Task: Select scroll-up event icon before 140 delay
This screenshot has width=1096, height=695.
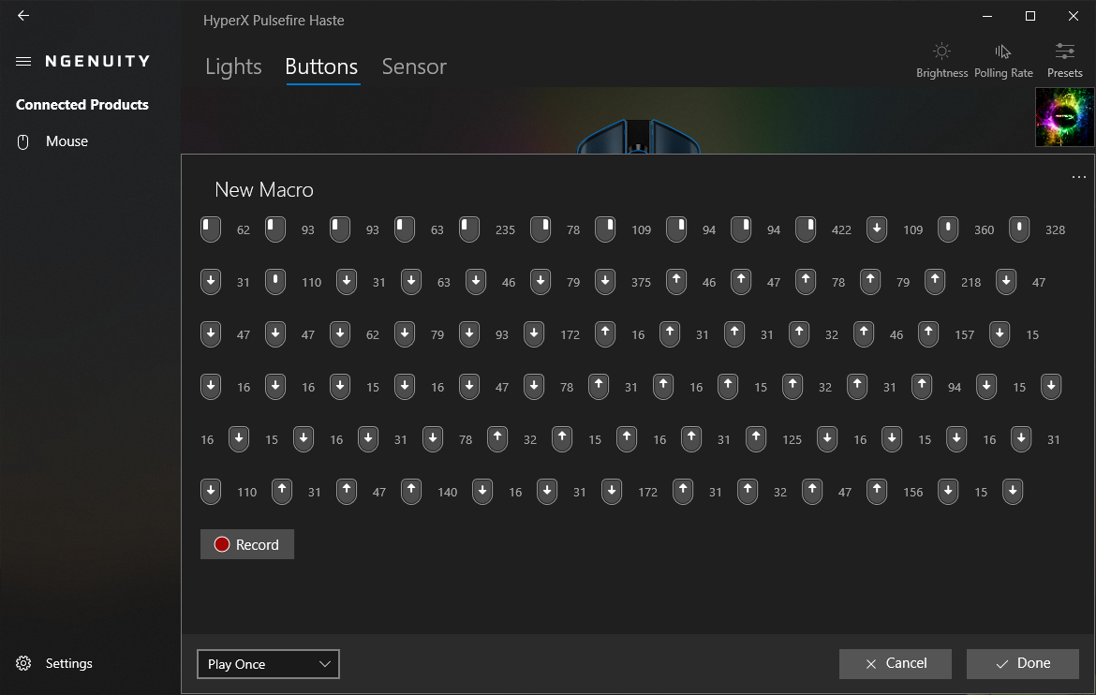Action: point(411,492)
